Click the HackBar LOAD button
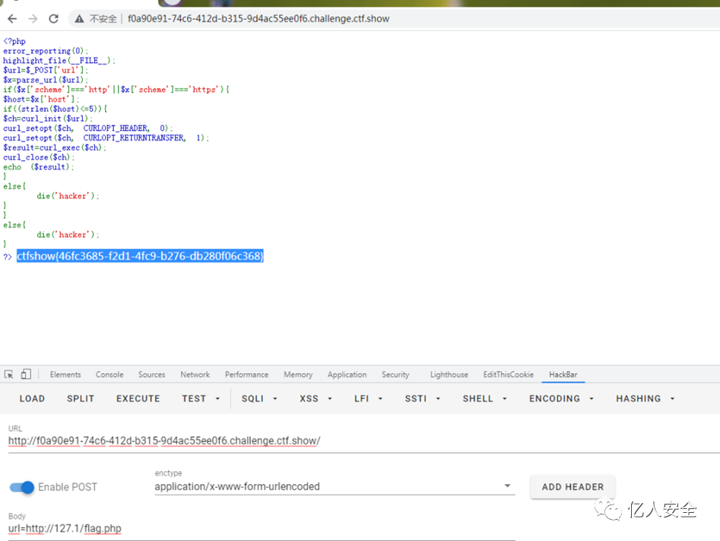This screenshot has height=541, width=720. tap(32, 398)
